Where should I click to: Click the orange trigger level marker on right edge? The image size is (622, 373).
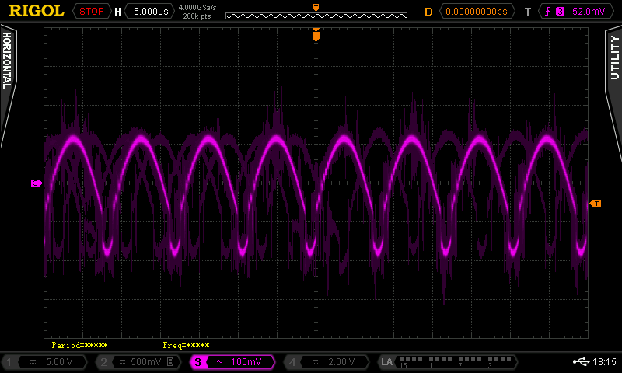[x=596, y=203]
